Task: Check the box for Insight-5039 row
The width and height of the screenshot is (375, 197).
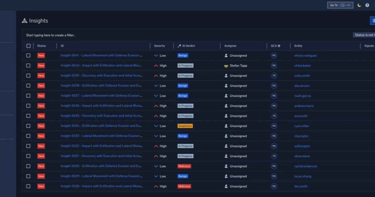Action: [x=28, y=76]
